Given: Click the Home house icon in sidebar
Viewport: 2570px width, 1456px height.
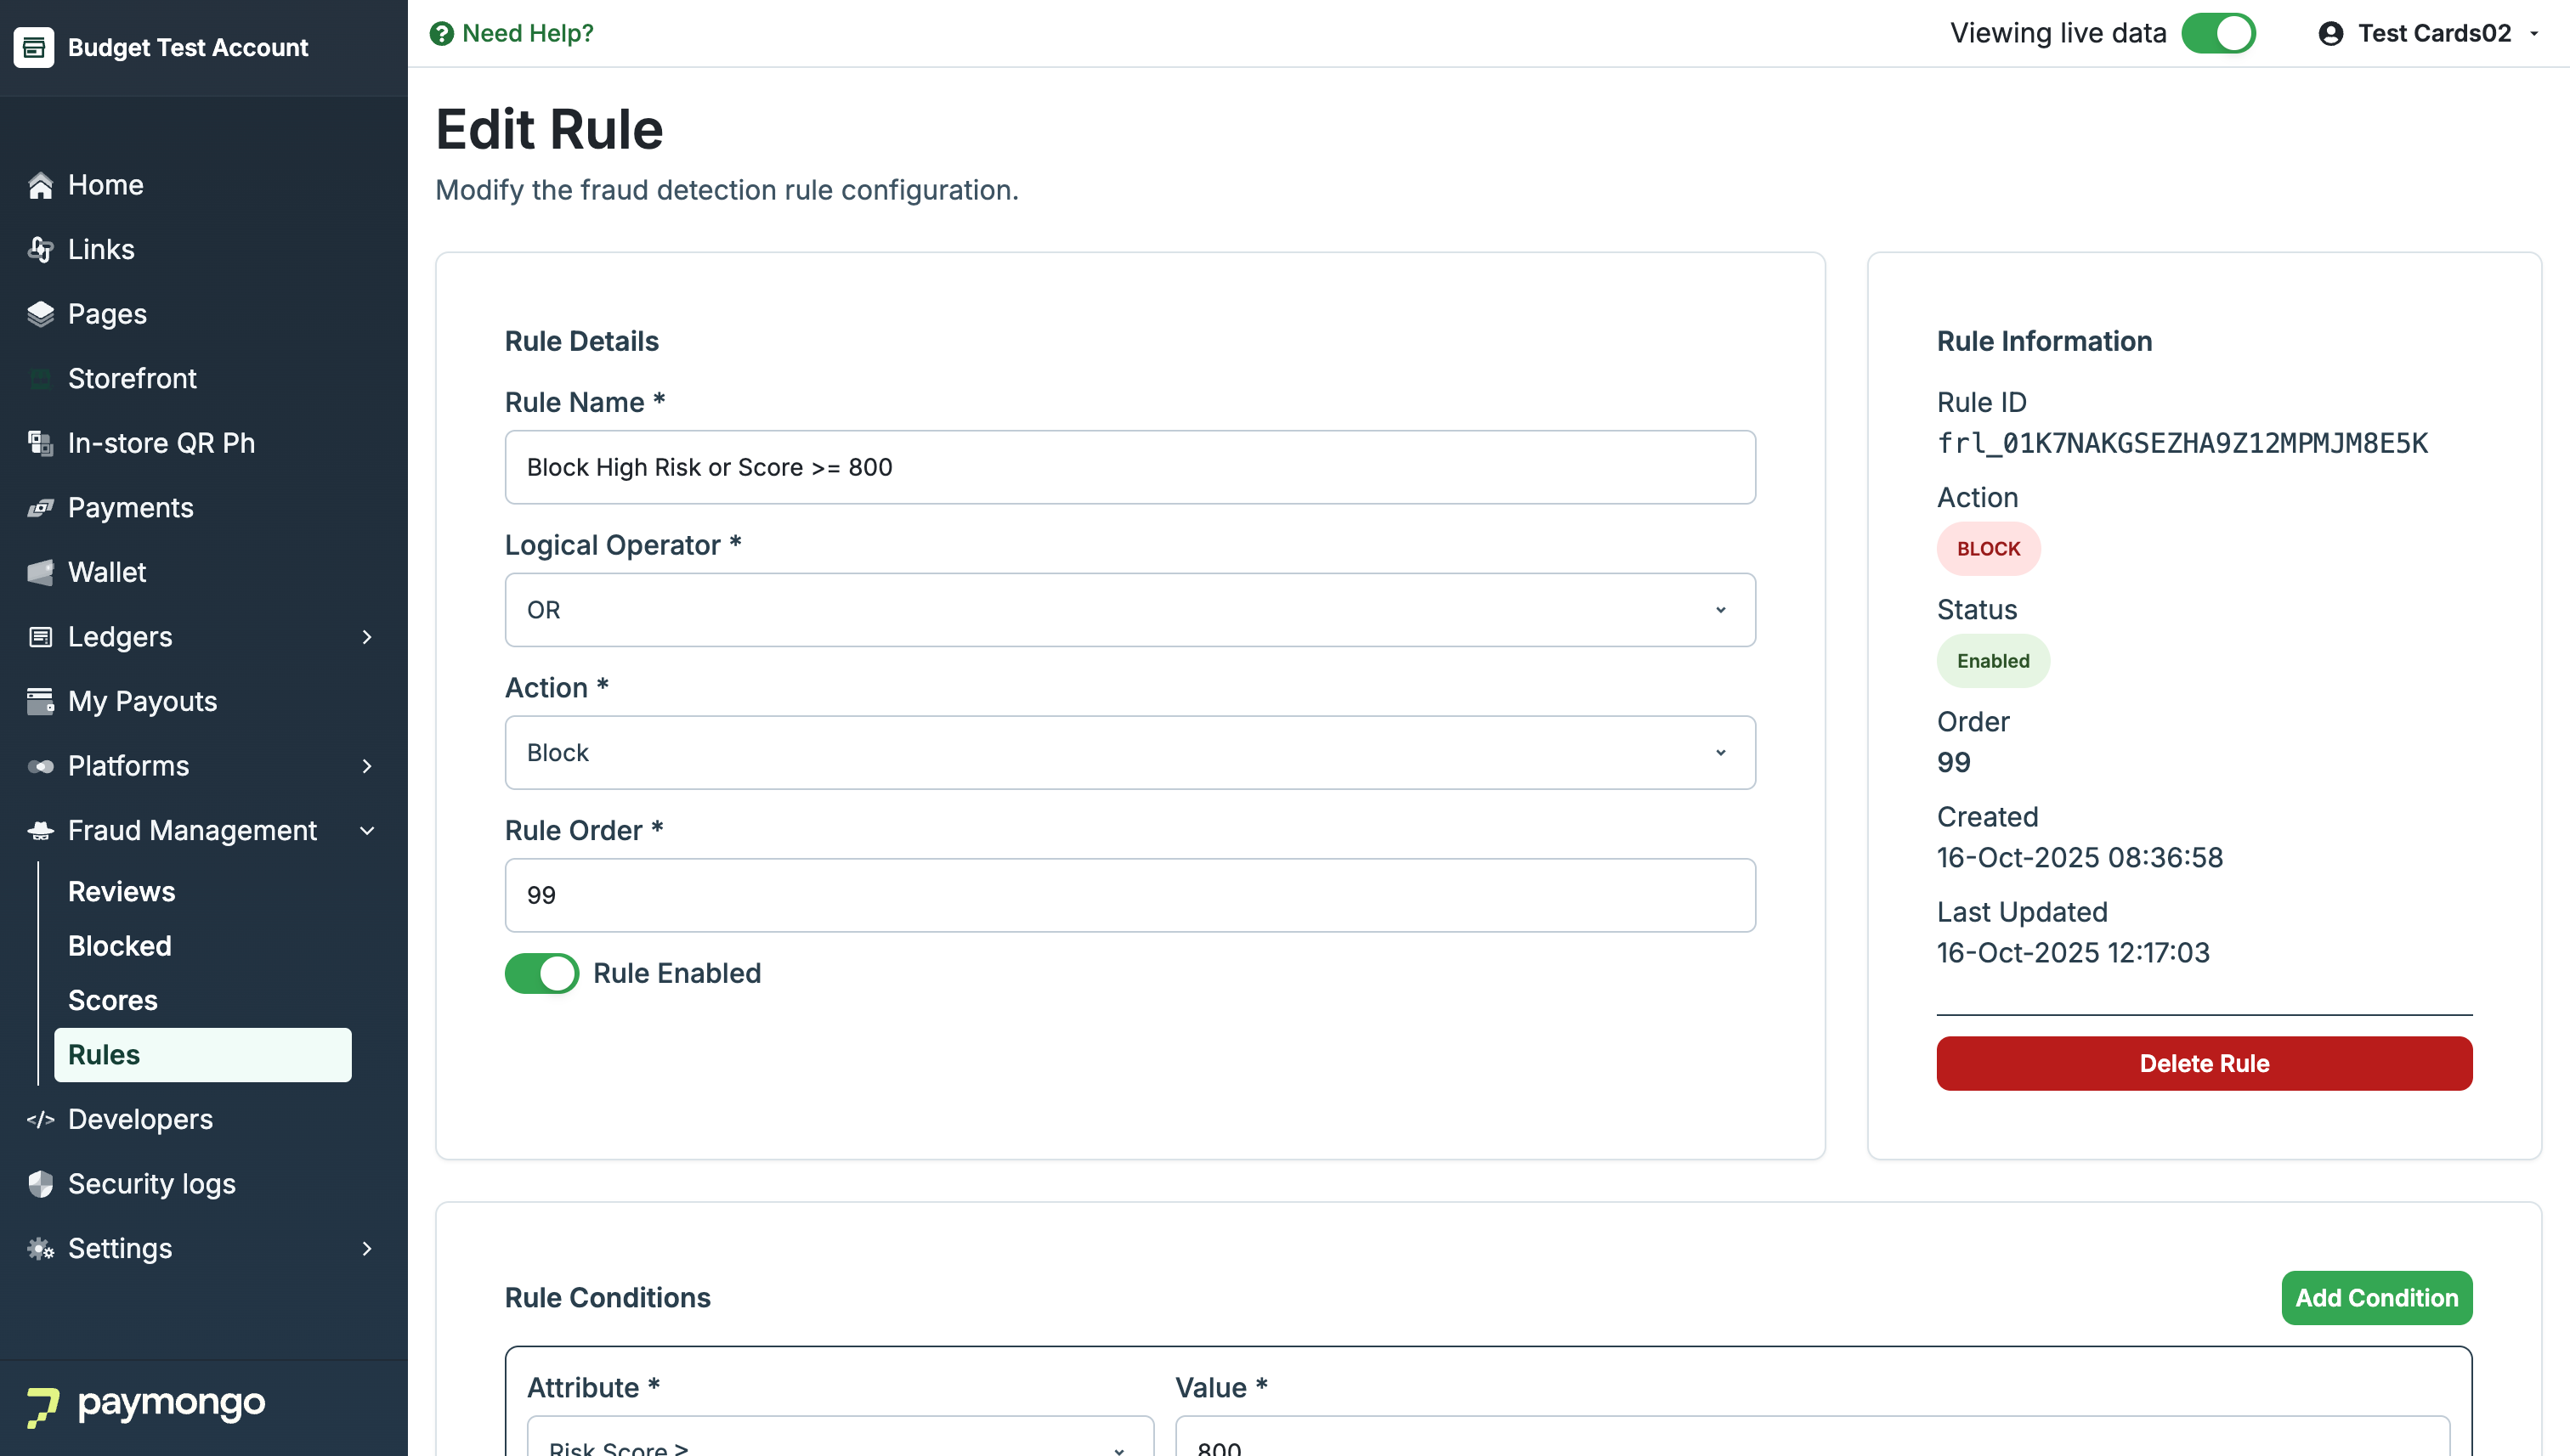Looking at the screenshot, I should pyautogui.click(x=40, y=185).
